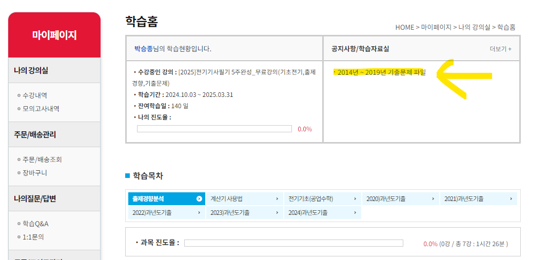Select the 계산기 사용법 tab

pyautogui.click(x=226, y=198)
